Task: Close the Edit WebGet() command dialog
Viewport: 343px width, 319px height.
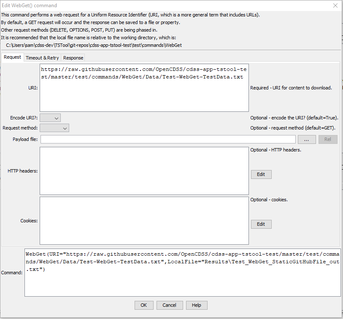Action: 335,5
